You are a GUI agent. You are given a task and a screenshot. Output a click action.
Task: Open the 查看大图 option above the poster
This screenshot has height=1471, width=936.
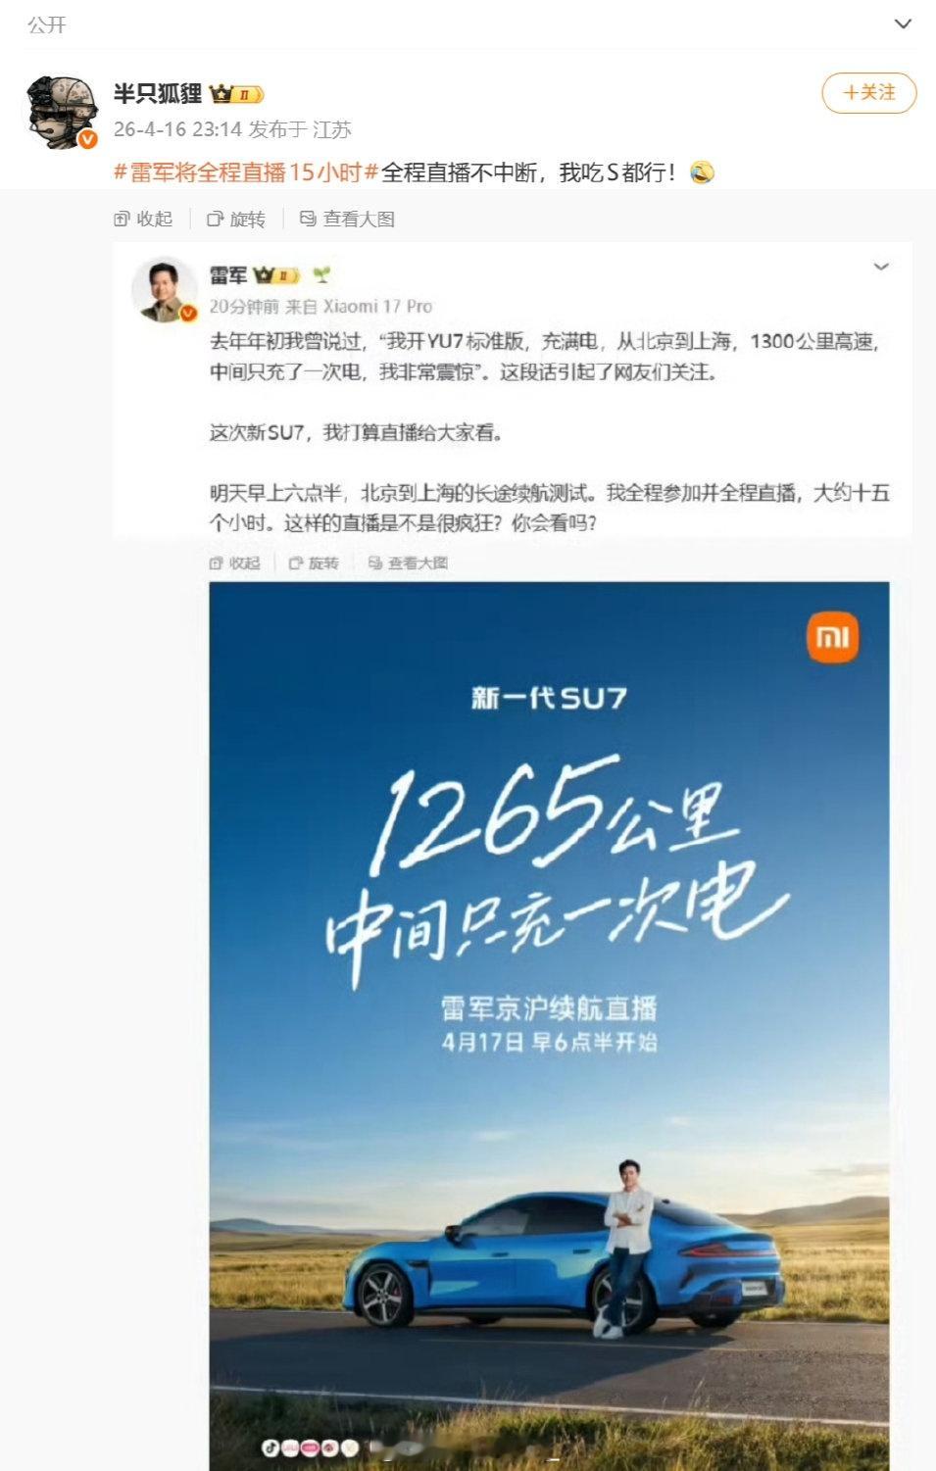[x=408, y=563]
